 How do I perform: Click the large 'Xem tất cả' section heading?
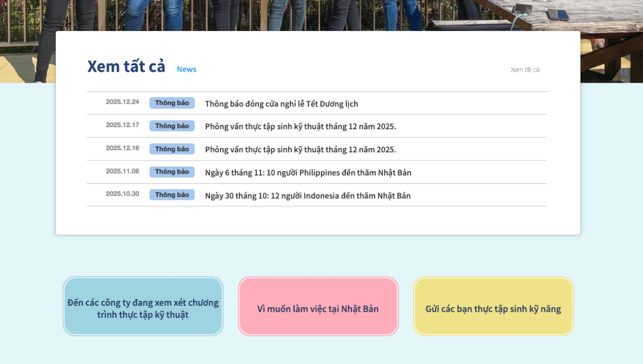pos(126,67)
